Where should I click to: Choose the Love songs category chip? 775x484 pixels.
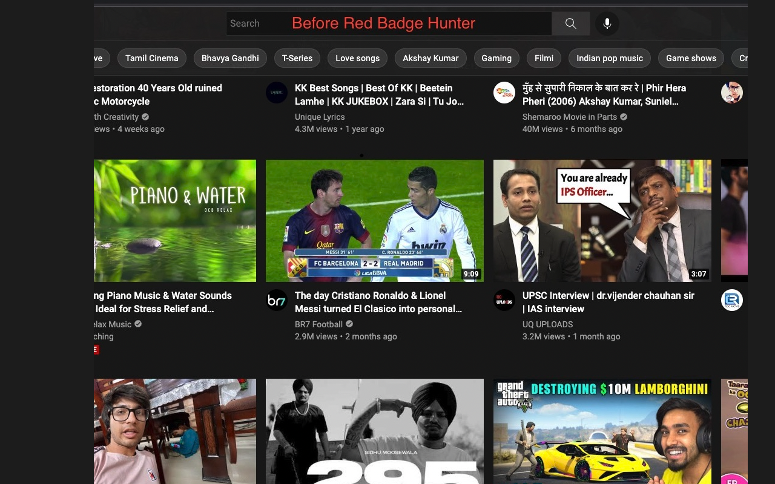pos(358,58)
